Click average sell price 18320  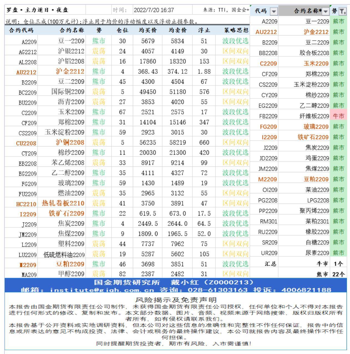177,62
